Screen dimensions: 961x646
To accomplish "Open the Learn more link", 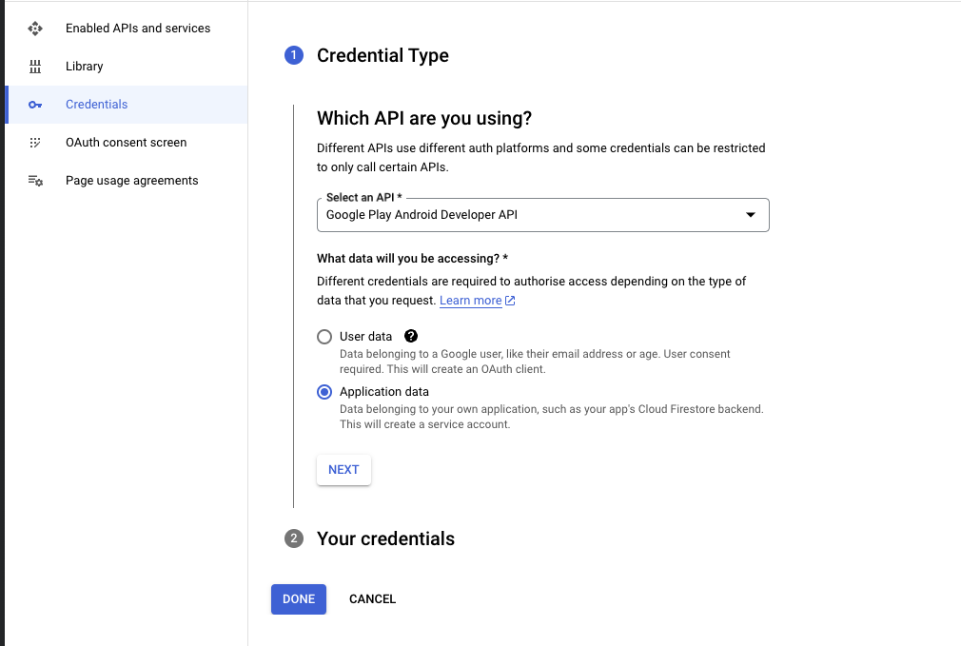I will point(471,301).
